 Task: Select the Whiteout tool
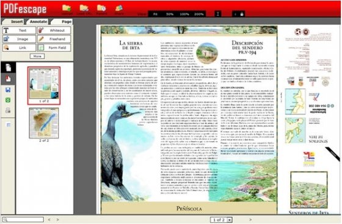[x=54, y=31]
